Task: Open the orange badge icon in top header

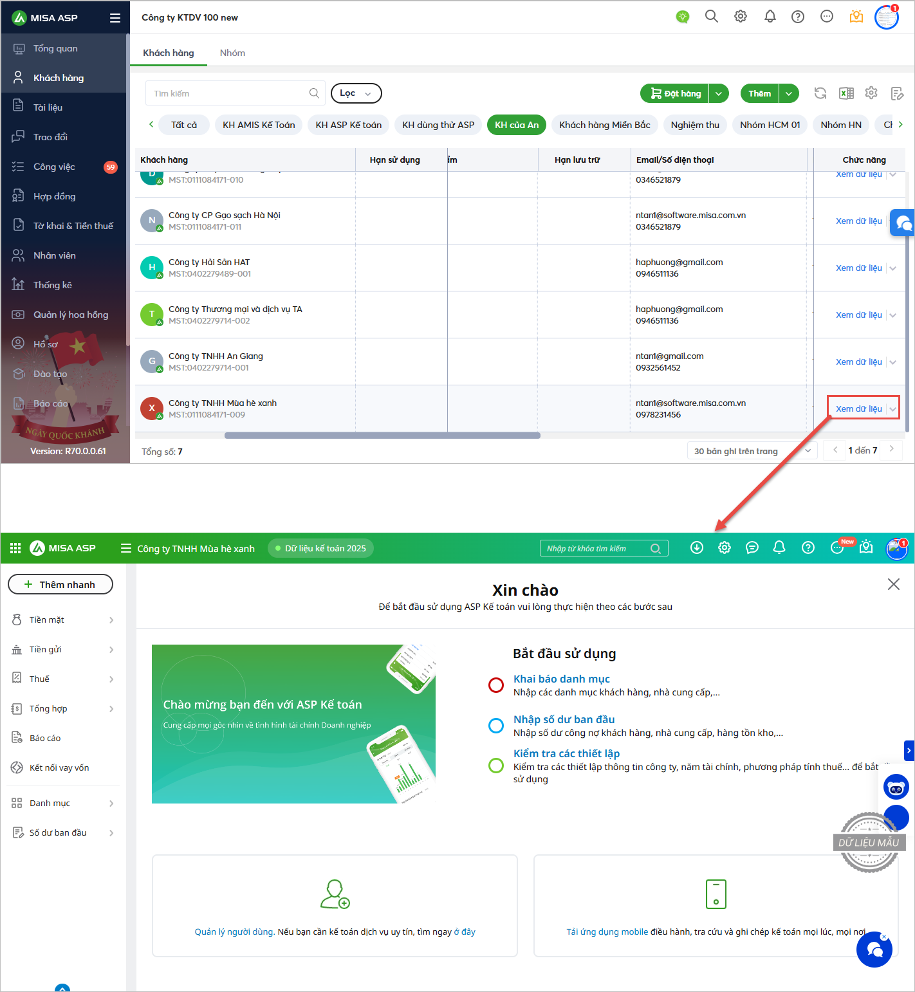Action: (856, 17)
